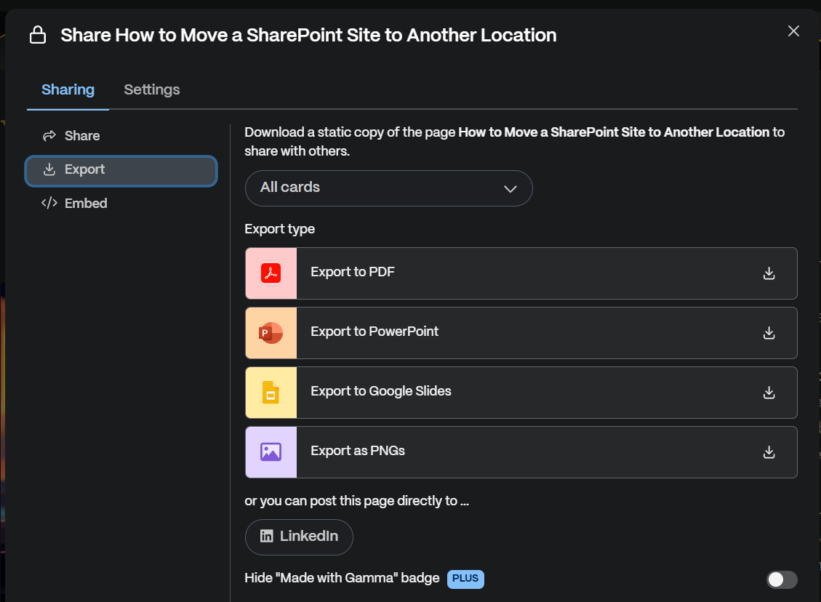821x602 pixels.
Task: Open the All cards dropdown
Action: pyautogui.click(x=388, y=188)
